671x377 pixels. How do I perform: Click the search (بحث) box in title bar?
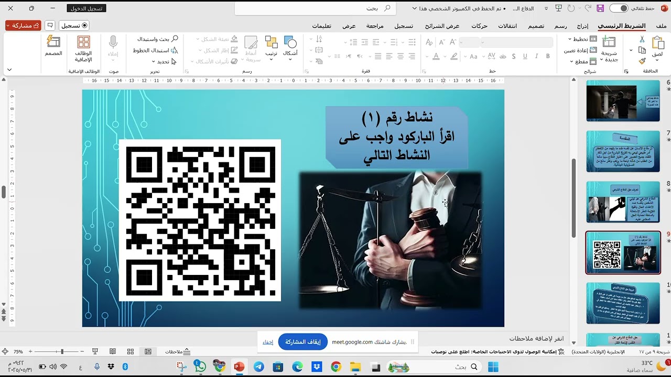tap(315, 8)
